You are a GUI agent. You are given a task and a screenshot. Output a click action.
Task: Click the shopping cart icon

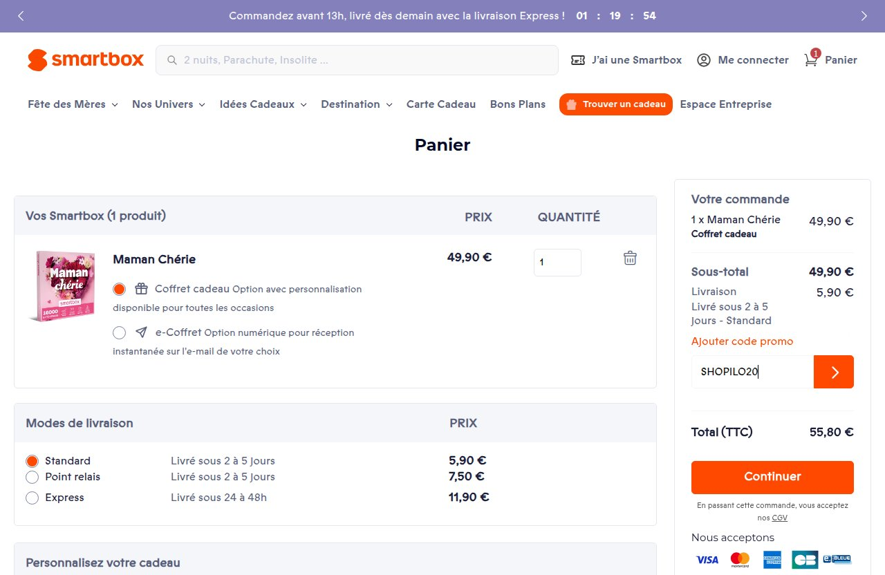(811, 59)
